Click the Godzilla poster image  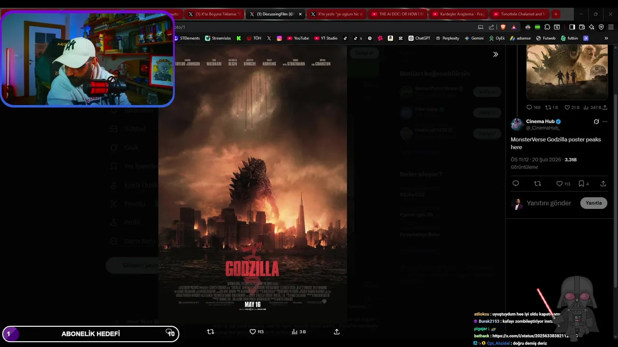pyautogui.click(x=253, y=184)
